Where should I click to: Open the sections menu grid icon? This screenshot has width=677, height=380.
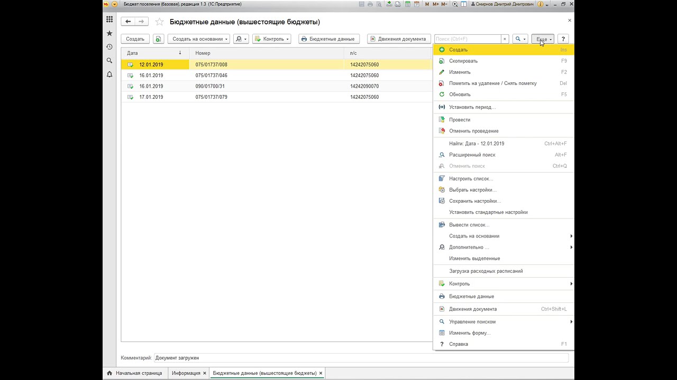coord(109,20)
